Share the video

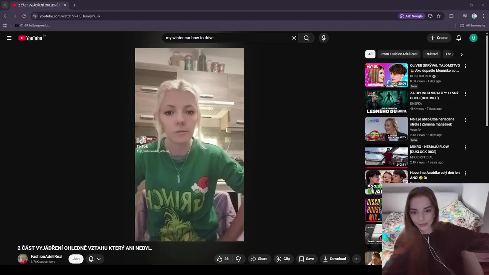(259, 259)
